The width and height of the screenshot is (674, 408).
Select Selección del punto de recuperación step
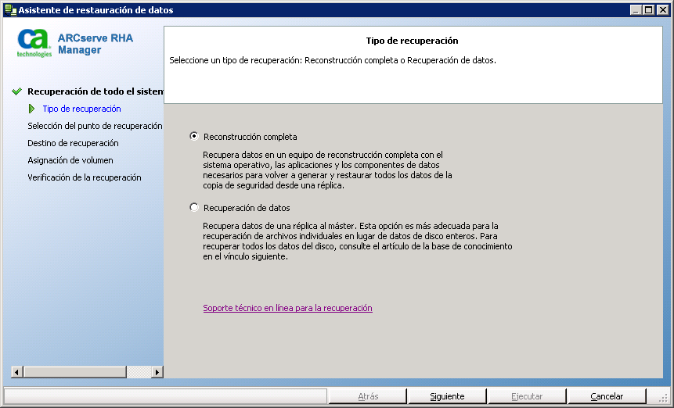point(95,126)
